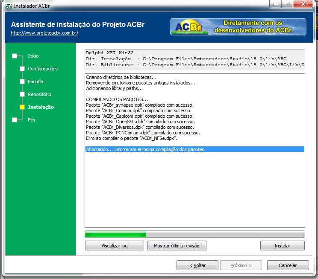Click the green installation progress bar

click(195, 234)
